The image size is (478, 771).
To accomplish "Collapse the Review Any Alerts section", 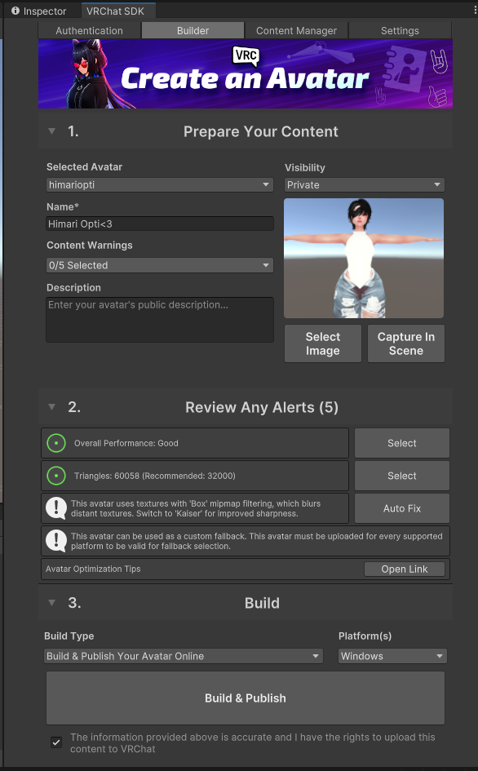I will pyautogui.click(x=51, y=407).
